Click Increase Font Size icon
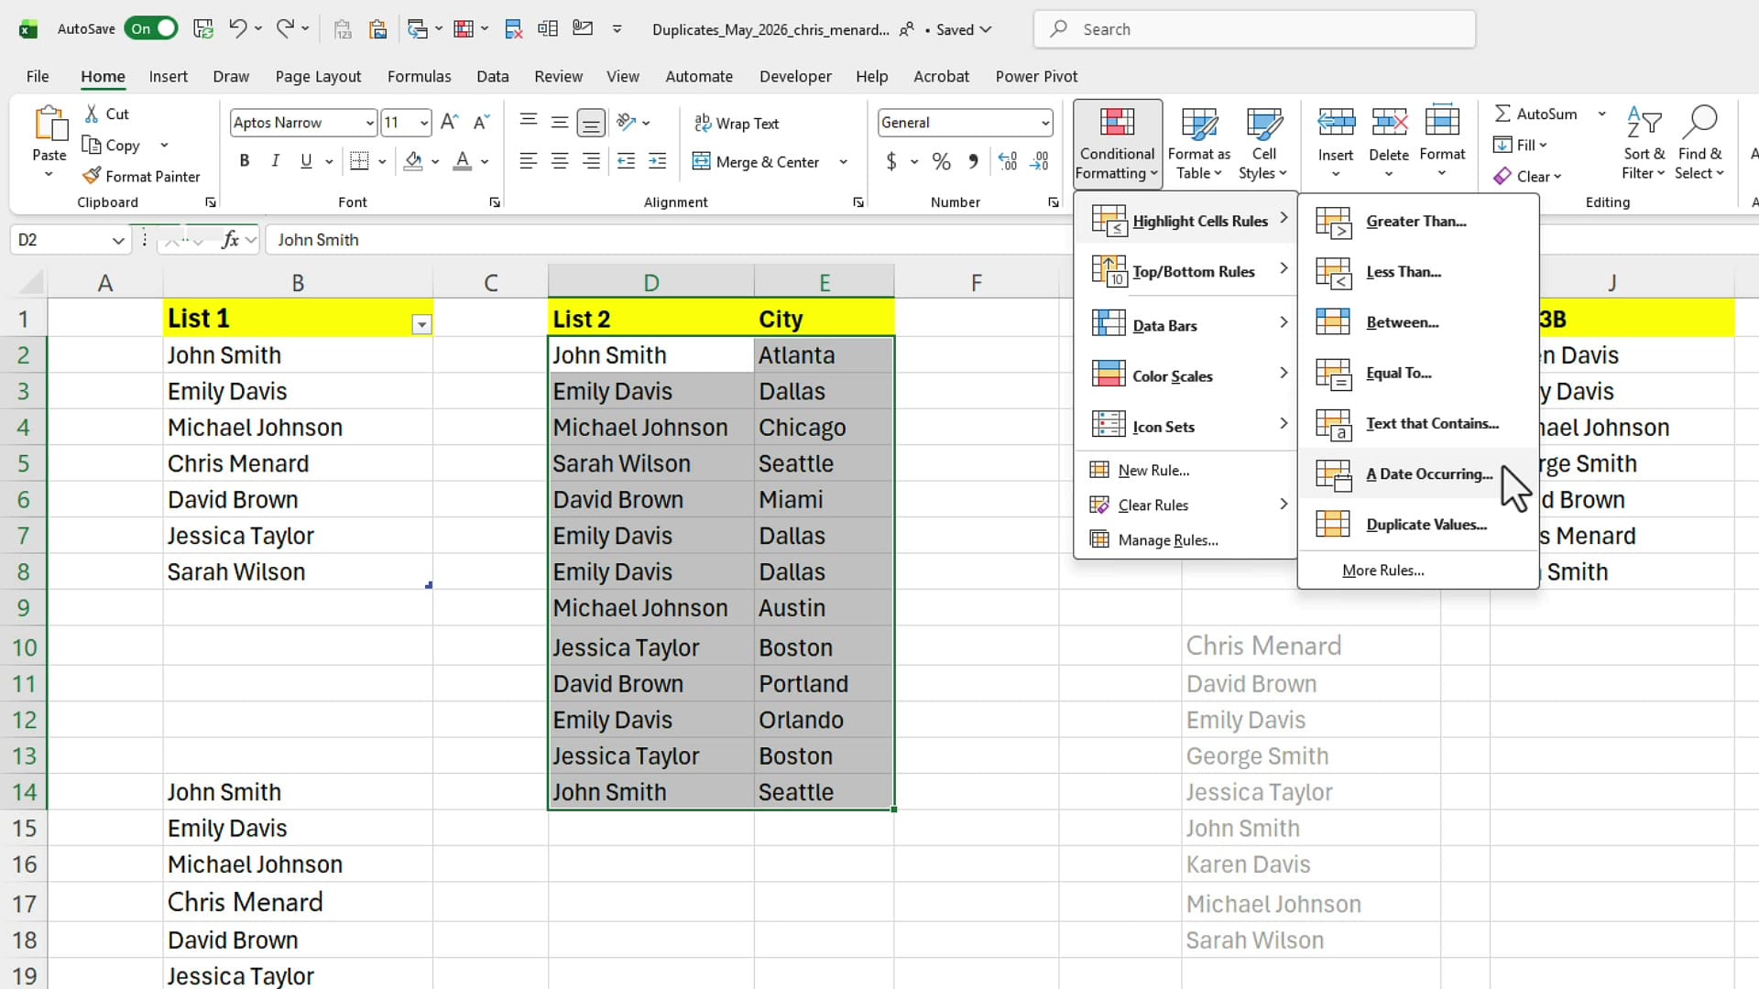 coord(449,122)
